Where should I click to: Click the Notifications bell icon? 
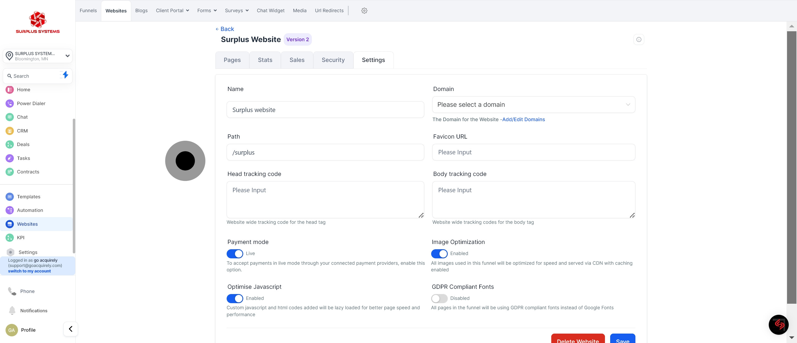pyautogui.click(x=12, y=311)
